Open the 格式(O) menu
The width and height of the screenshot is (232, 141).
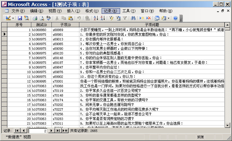point(92,11)
